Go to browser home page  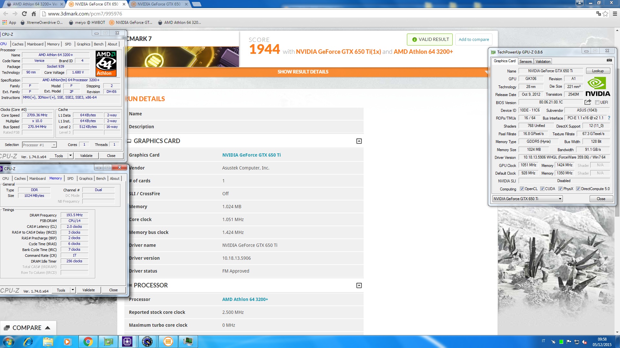[34, 14]
